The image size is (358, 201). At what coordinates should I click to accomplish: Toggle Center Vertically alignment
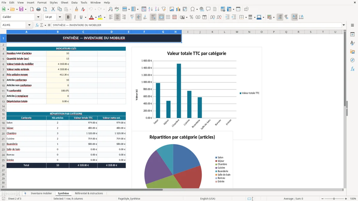tap(138, 17)
